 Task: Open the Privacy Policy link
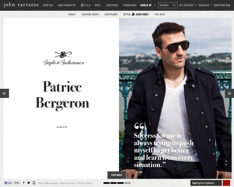tap(85, 183)
